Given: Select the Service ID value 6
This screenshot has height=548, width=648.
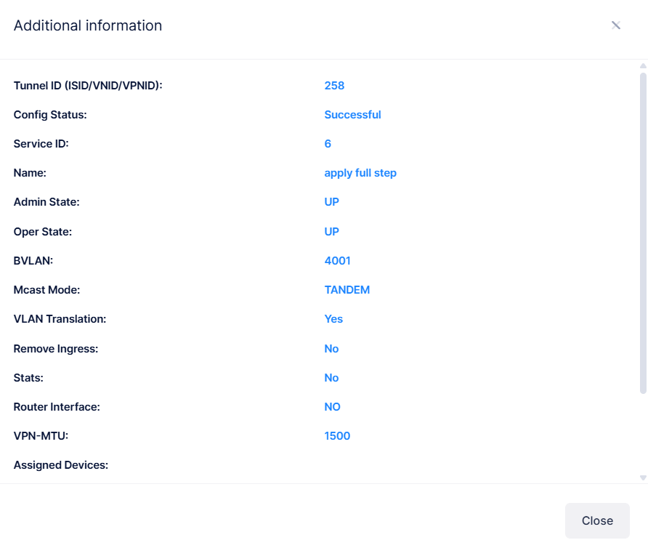Looking at the screenshot, I should click(328, 143).
